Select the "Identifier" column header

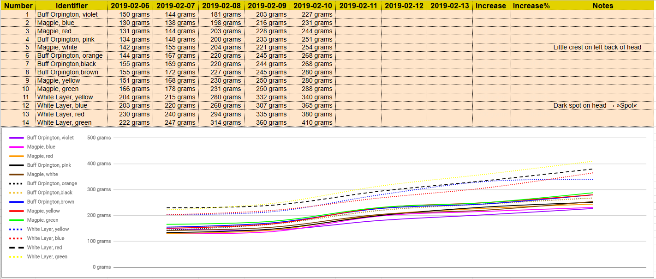point(70,6)
